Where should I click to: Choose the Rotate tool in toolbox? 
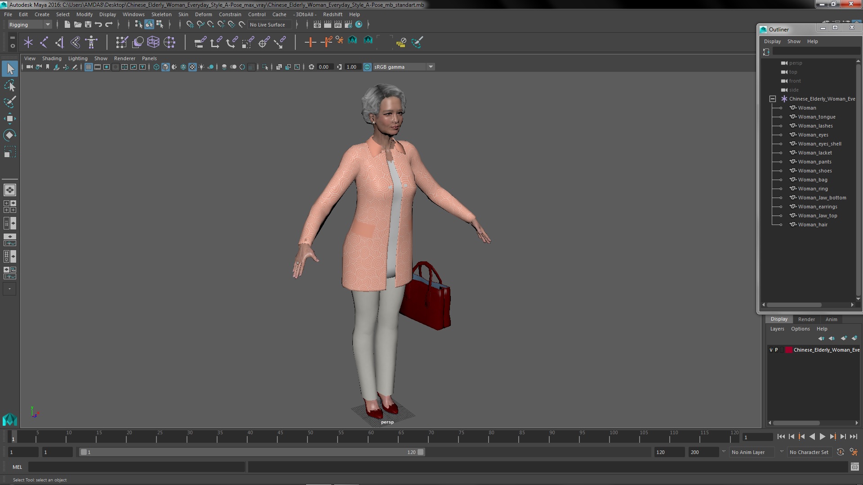[x=10, y=135]
